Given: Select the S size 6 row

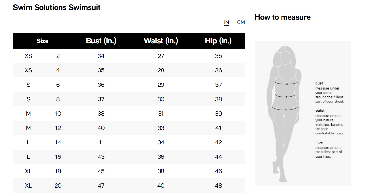Looking at the screenshot, I should (129, 85).
